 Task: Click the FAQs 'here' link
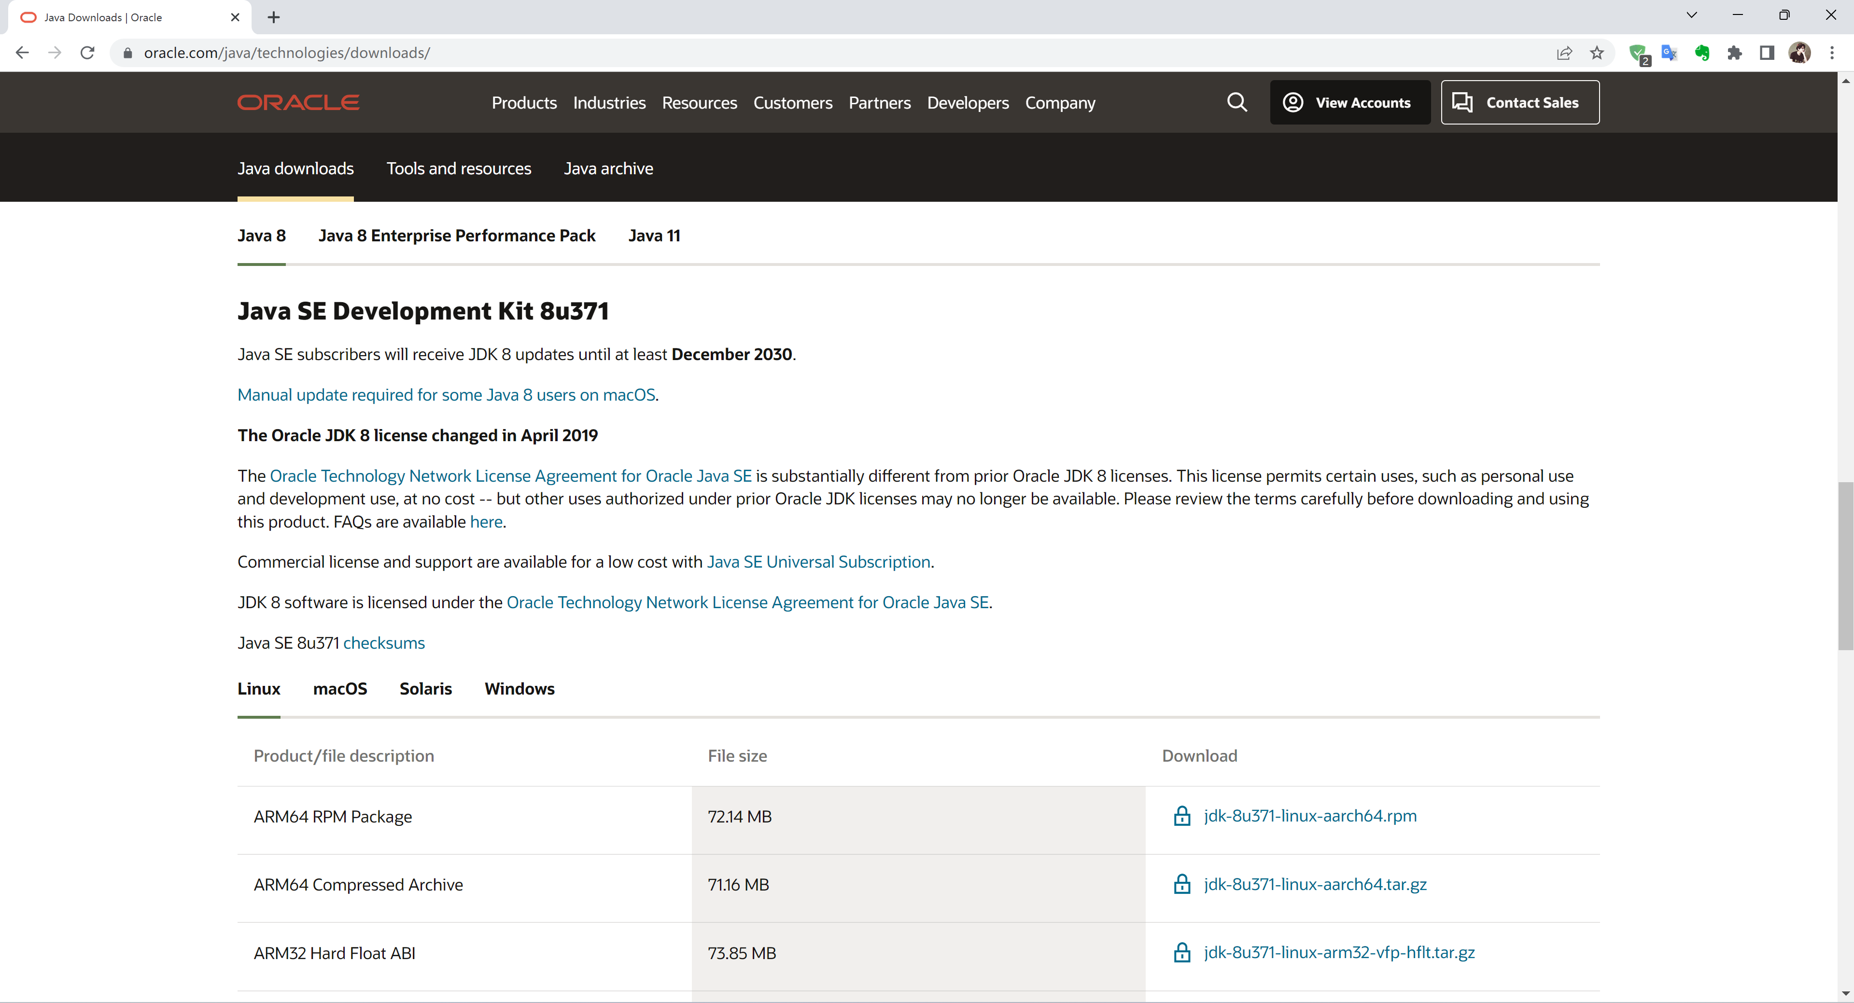(x=486, y=522)
